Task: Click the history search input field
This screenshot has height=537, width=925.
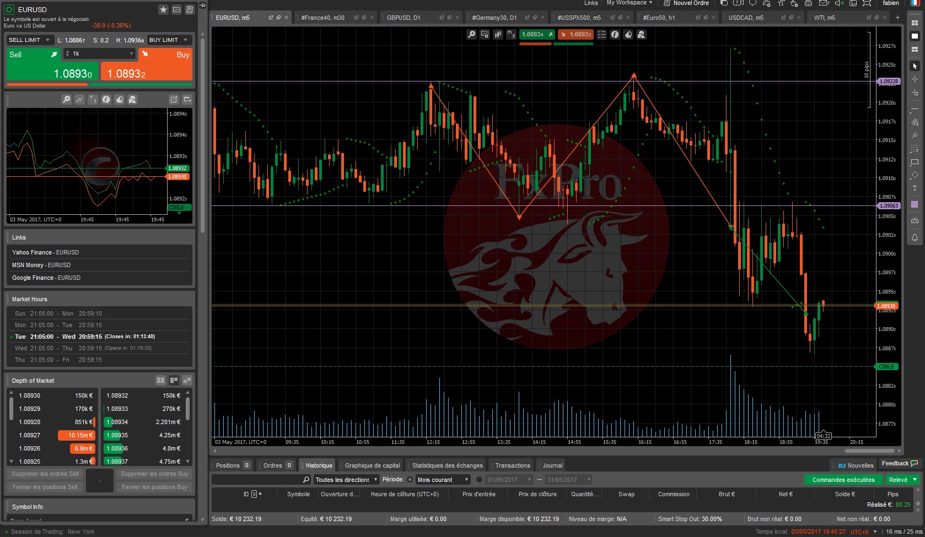Action: coord(261,480)
